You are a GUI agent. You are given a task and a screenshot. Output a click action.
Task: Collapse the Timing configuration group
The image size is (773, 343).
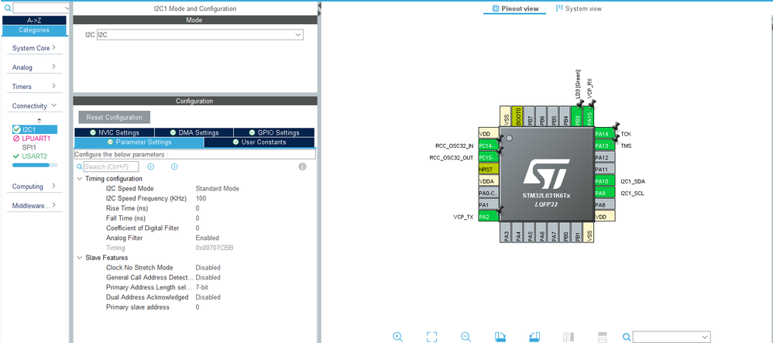pos(80,178)
